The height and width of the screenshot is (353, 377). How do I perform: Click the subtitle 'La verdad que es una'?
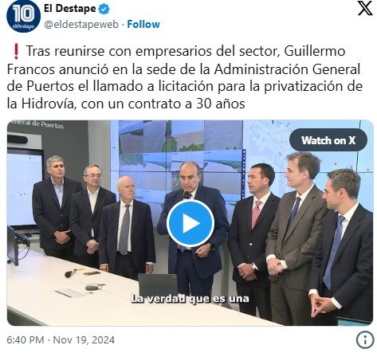(190, 299)
